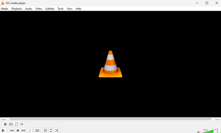This screenshot has height=133, width=221.
Task: Open the View menu
Action: [70, 9]
